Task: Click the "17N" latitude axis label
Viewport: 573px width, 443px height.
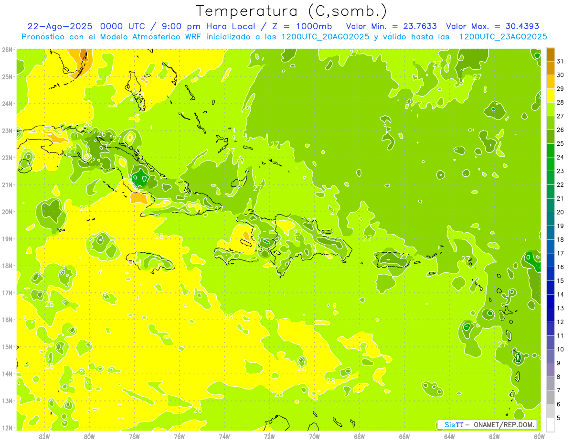Action: pyautogui.click(x=7, y=292)
